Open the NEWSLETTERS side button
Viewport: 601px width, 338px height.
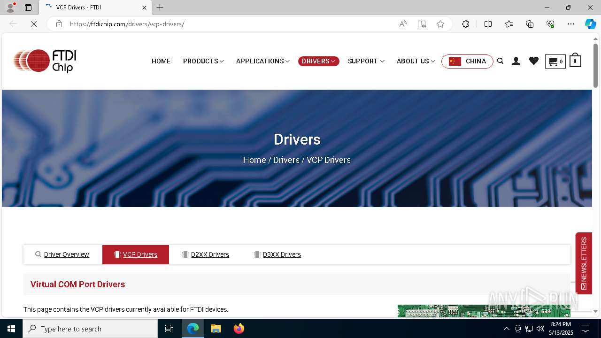click(x=584, y=263)
